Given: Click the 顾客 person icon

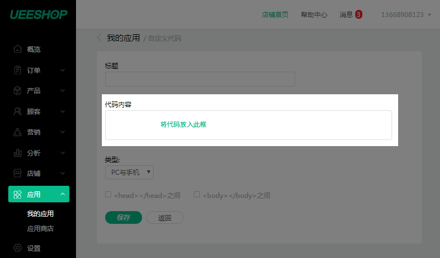Looking at the screenshot, I should pos(18,111).
